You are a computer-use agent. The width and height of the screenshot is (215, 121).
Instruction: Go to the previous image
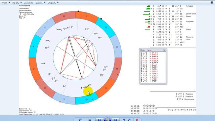(x=99, y=120)
